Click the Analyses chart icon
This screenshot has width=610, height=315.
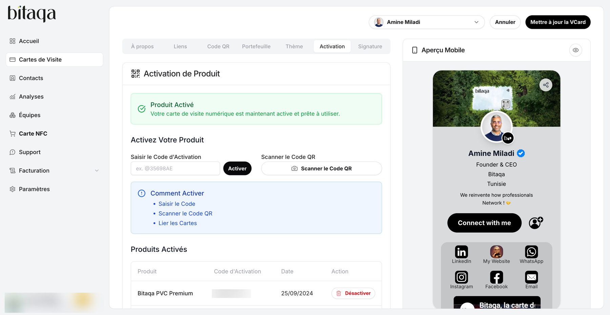13,97
